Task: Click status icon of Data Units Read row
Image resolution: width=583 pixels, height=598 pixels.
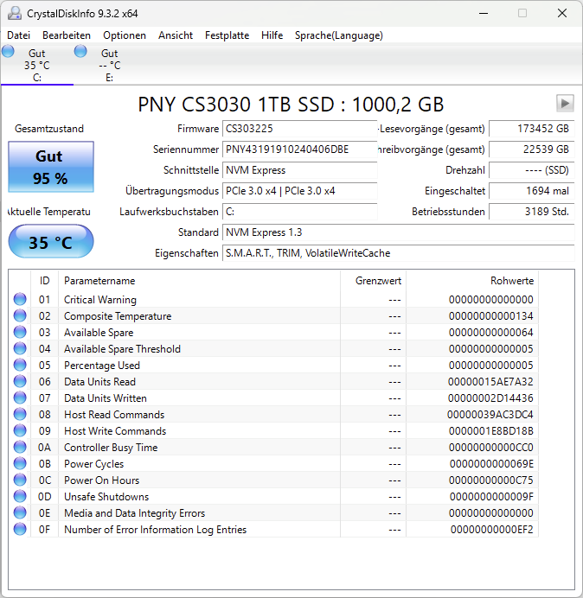Action: [20, 381]
